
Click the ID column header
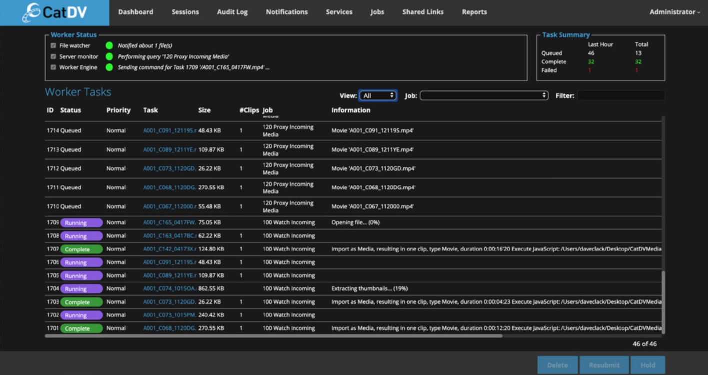pos(50,110)
